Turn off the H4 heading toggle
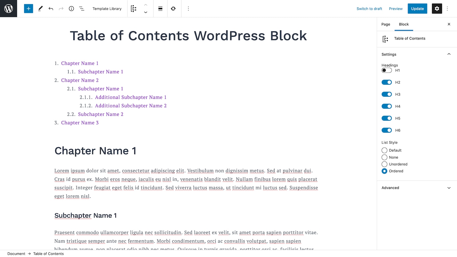Screen dimensions: 457x257 pos(387,106)
